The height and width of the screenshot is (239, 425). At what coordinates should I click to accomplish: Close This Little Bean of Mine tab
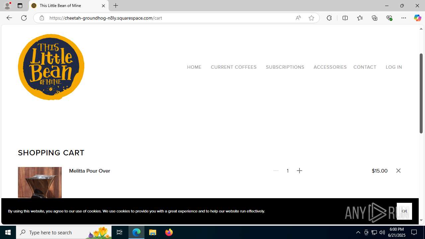pyautogui.click(x=103, y=6)
